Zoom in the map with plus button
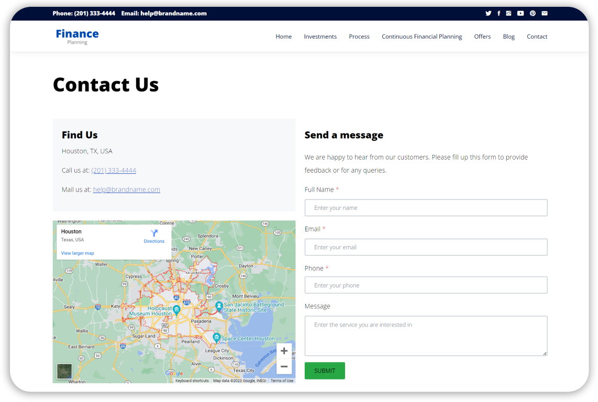598x402 pixels. [x=284, y=351]
